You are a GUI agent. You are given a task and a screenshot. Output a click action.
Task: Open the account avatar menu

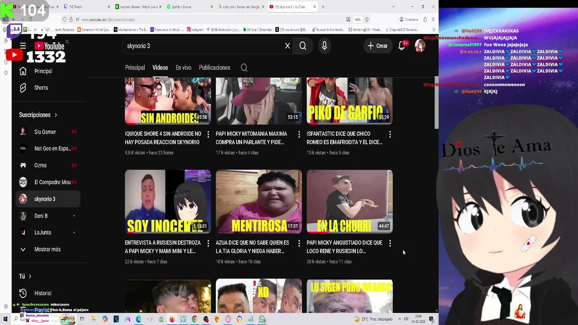tap(420, 46)
